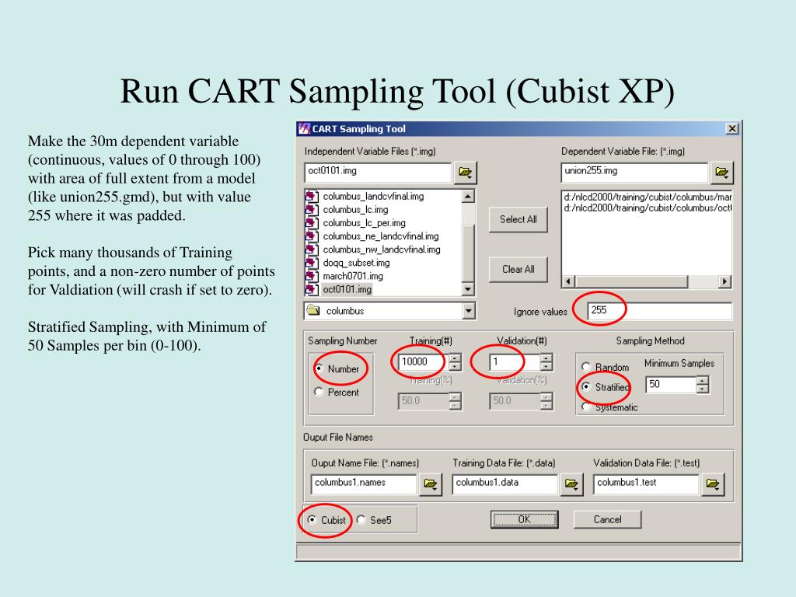Select highlighted oct0101.img in file list
Image resolution: width=796 pixels, height=597 pixels.
pyautogui.click(x=347, y=289)
